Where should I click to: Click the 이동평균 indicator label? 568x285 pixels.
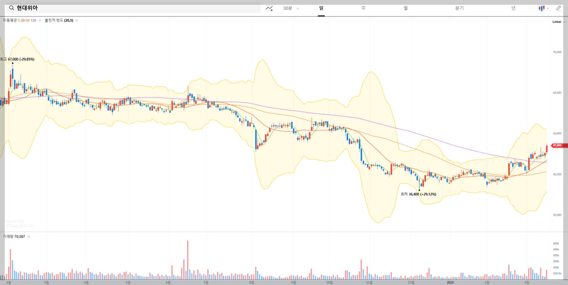pos(10,20)
